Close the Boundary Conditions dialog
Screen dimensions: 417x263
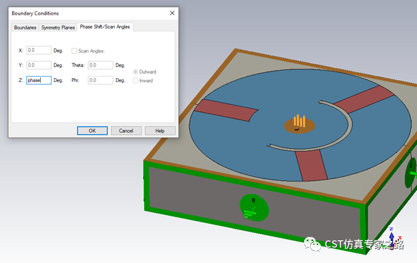pos(172,13)
